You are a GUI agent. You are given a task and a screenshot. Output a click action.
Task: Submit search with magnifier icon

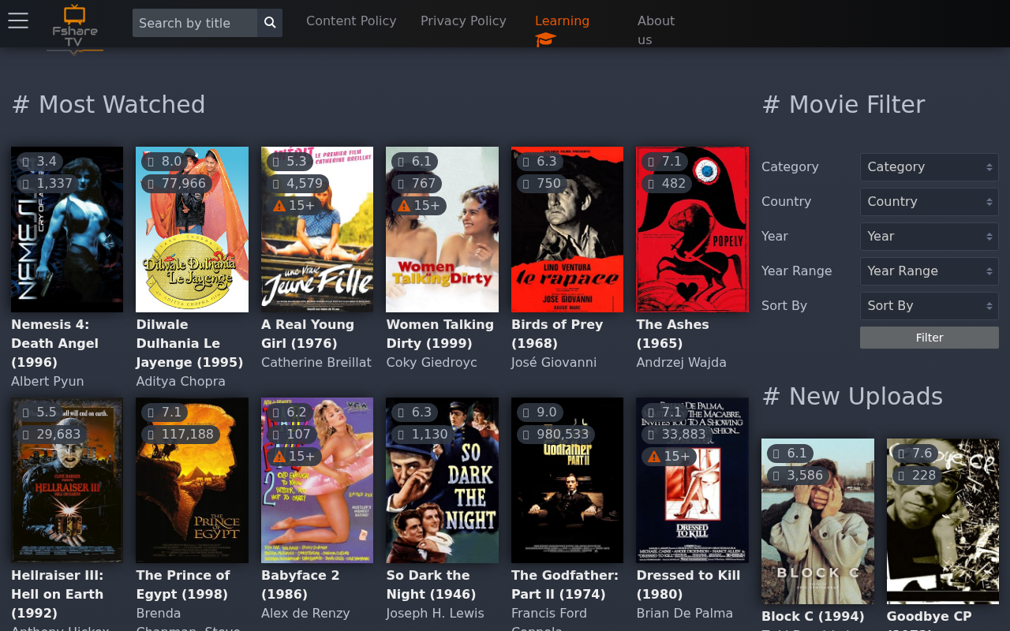[x=270, y=23]
